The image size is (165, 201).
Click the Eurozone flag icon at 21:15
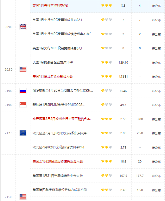[23, 133]
